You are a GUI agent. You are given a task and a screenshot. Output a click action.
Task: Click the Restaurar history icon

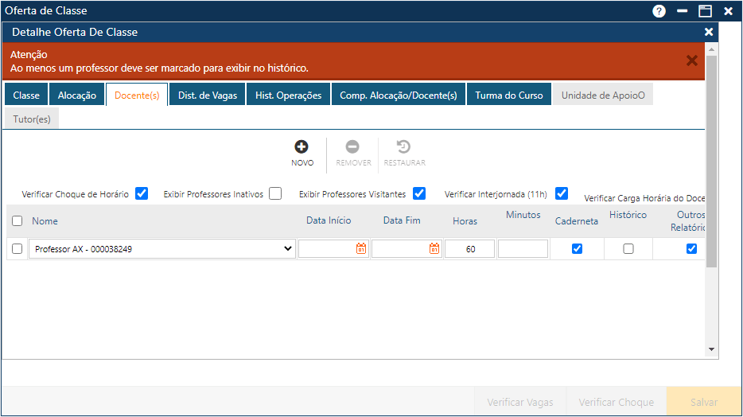pyautogui.click(x=404, y=147)
